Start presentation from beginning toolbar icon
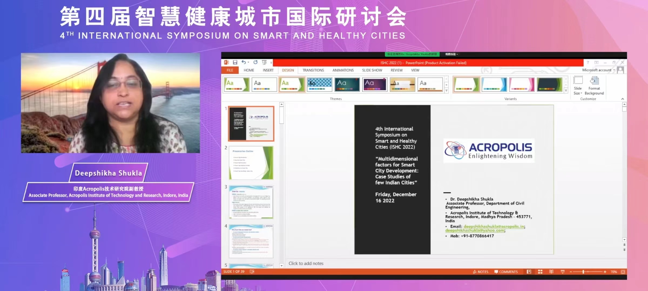The image size is (648, 291). click(x=264, y=63)
